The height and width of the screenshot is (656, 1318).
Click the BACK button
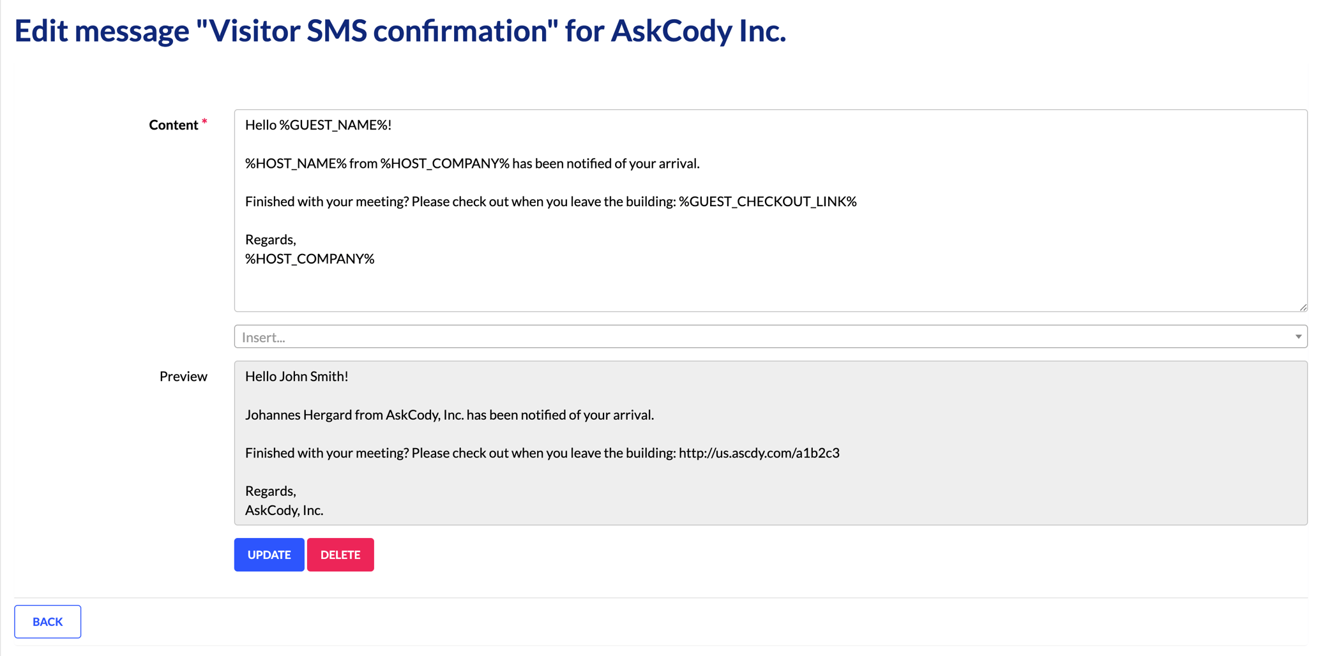(x=47, y=621)
